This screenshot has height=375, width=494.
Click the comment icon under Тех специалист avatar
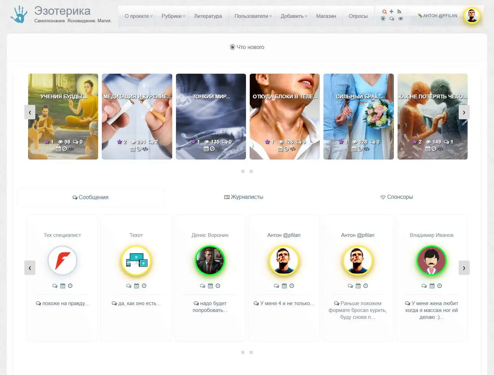[55, 286]
